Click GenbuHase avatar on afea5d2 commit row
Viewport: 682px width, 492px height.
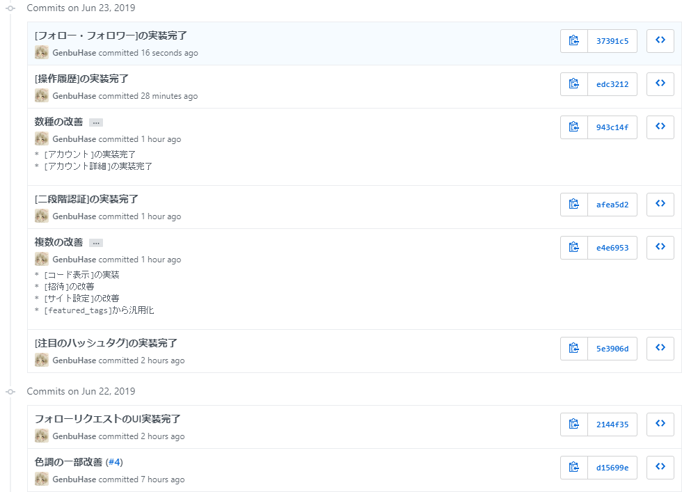42,216
